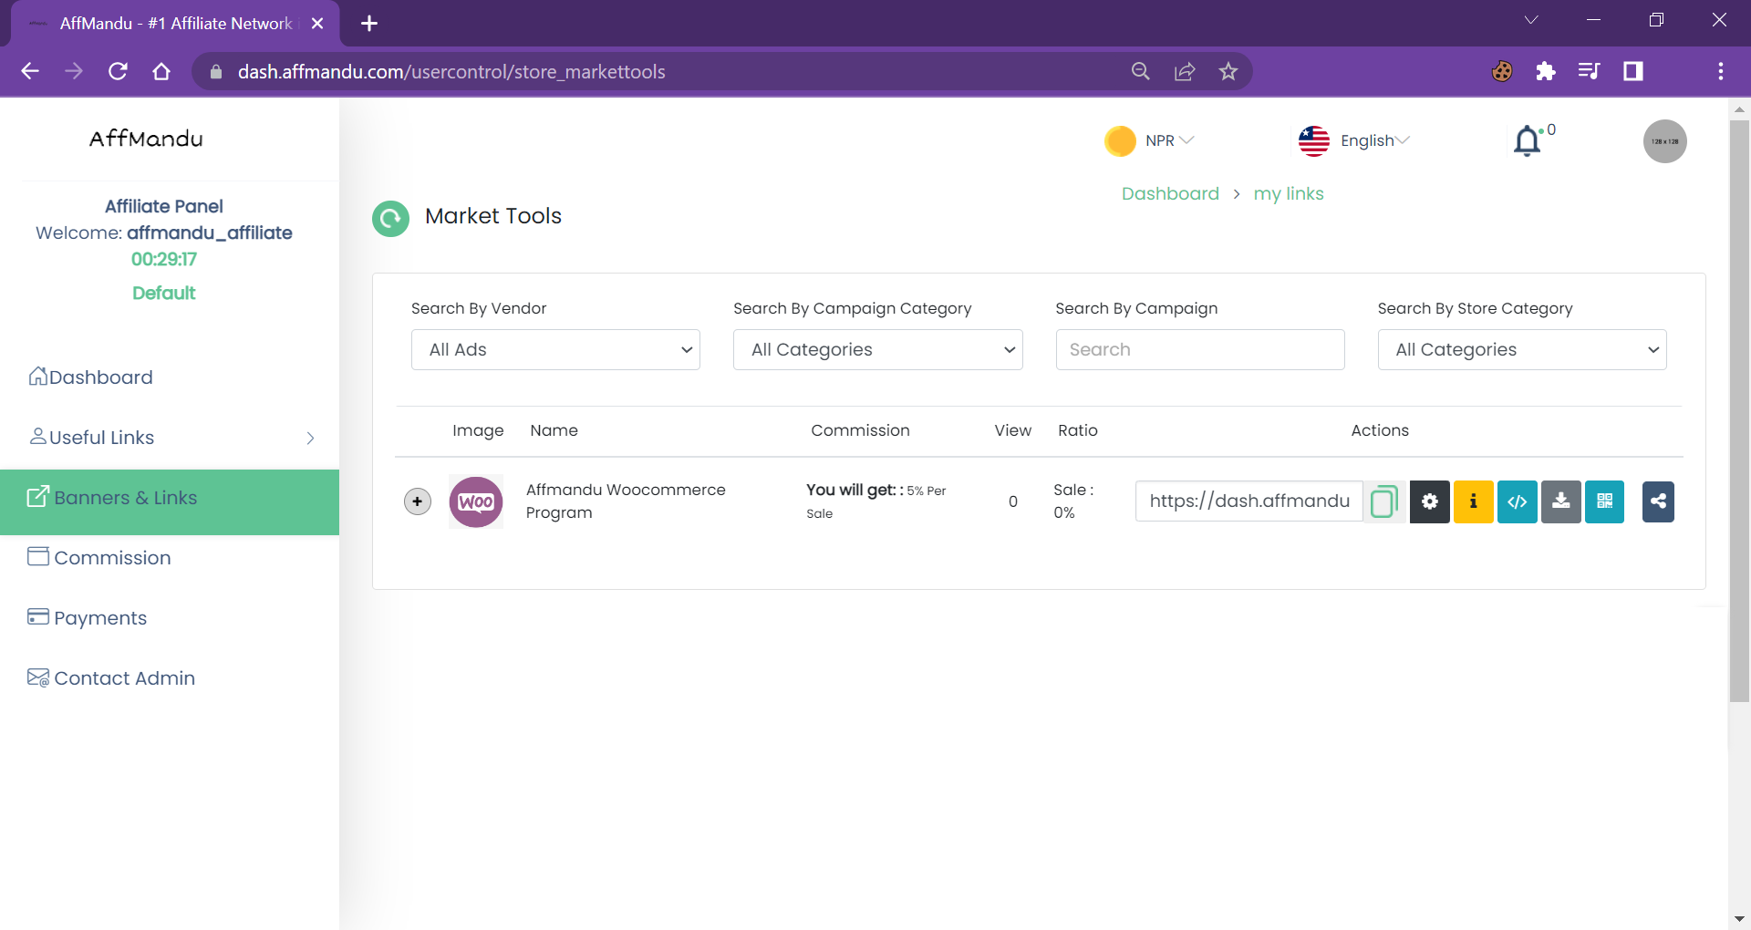Open the Store Category dropdown

[x=1522, y=349]
